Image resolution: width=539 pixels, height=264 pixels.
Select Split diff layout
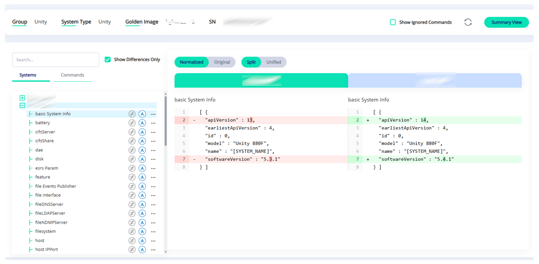point(251,62)
